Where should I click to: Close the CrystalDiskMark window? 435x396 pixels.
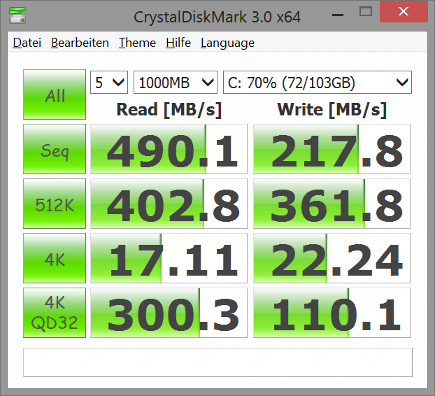(x=404, y=12)
